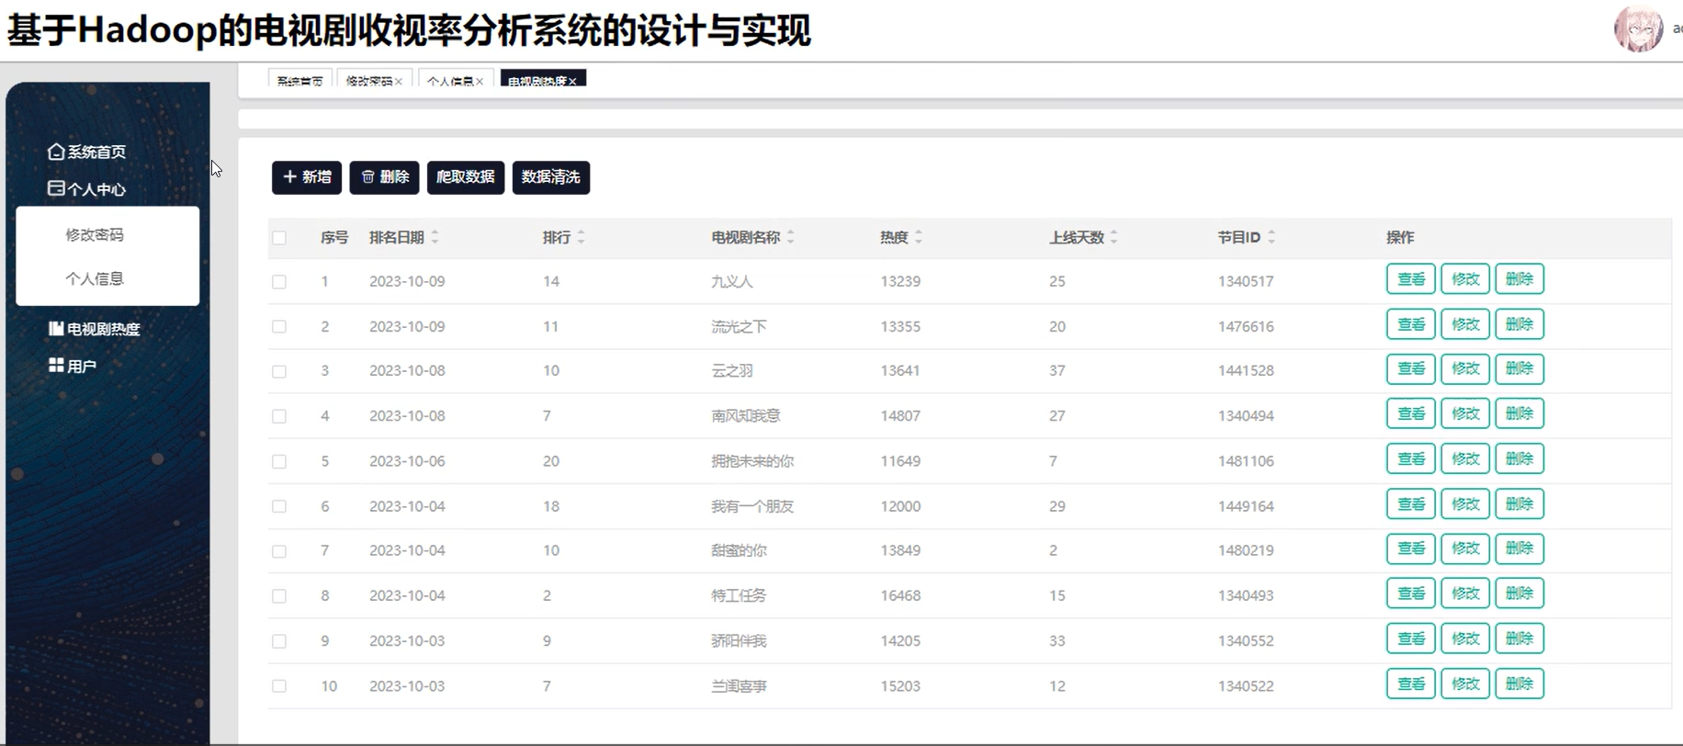
Task: Start crawling with the 爬取数据 button
Action: click(x=466, y=177)
